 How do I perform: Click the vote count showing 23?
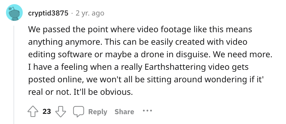pyautogui.click(x=47, y=112)
